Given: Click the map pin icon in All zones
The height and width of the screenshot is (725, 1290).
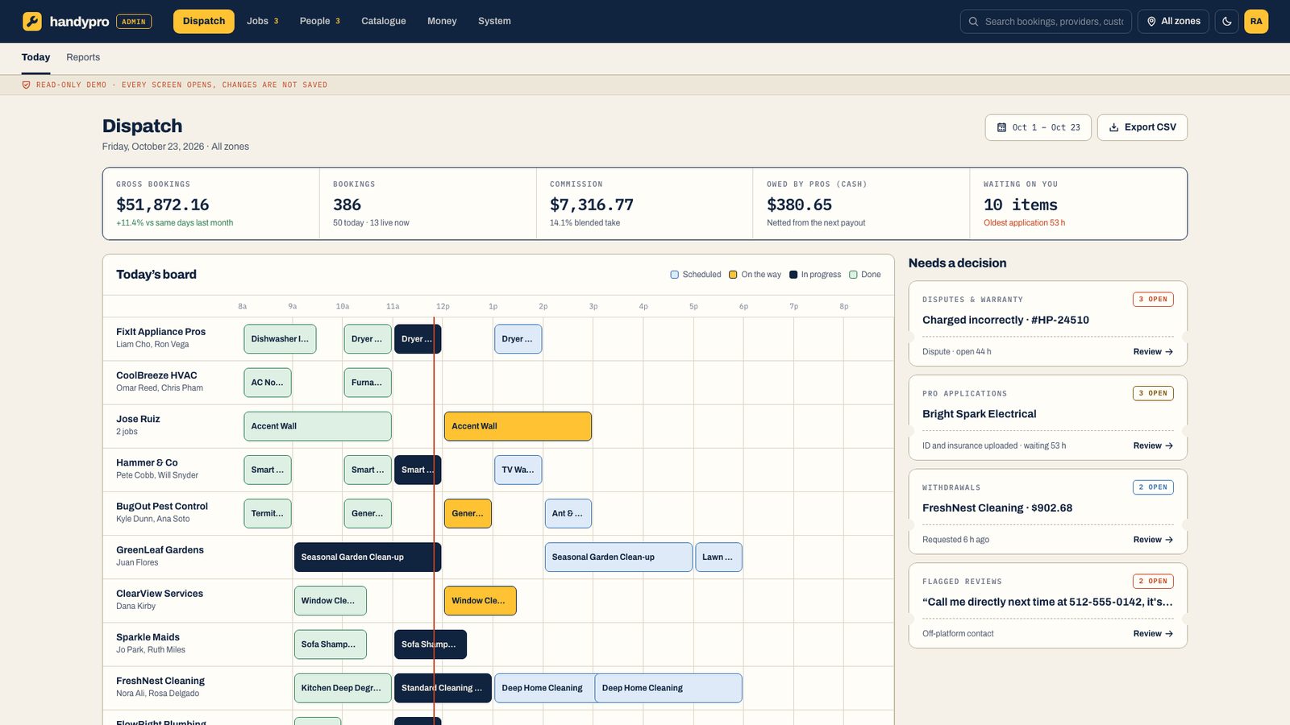Looking at the screenshot, I should 1151,22.
